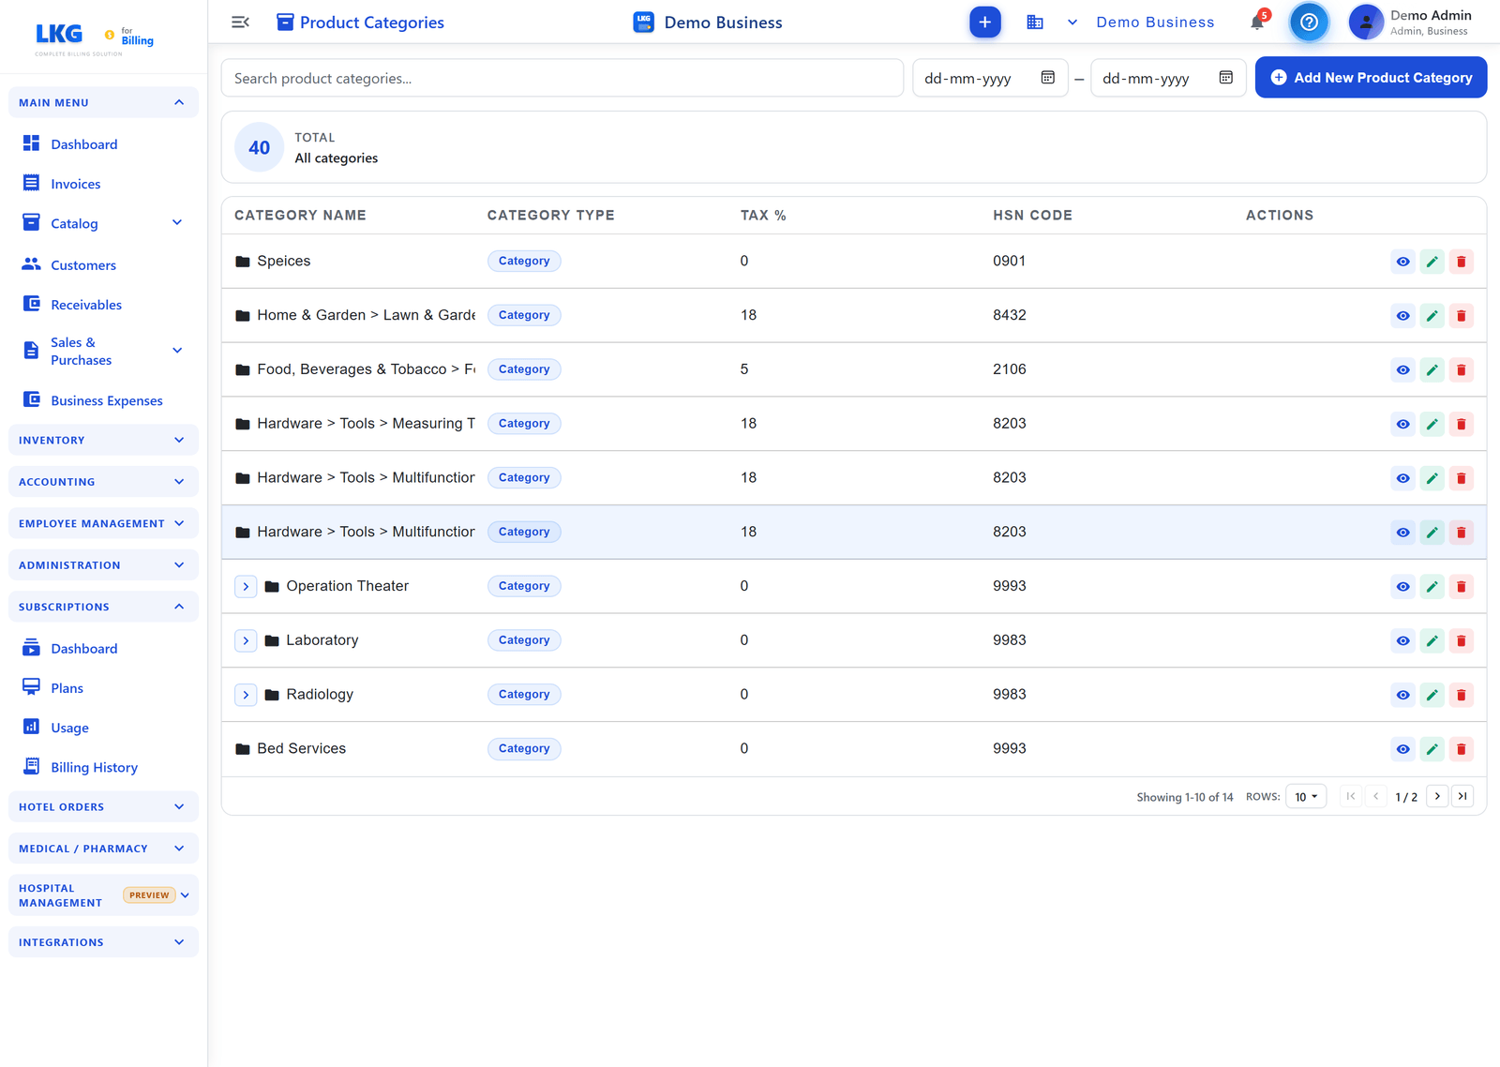Open the Demo Business switcher dropdown
This screenshot has width=1500, height=1067.
click(1072, 22)
